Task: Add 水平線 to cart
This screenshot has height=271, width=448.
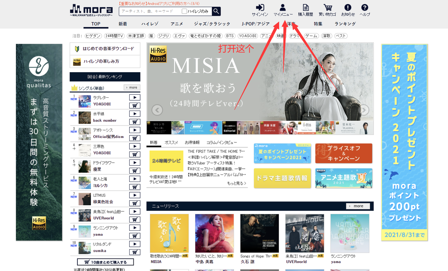Action: [x=135, y=122]
